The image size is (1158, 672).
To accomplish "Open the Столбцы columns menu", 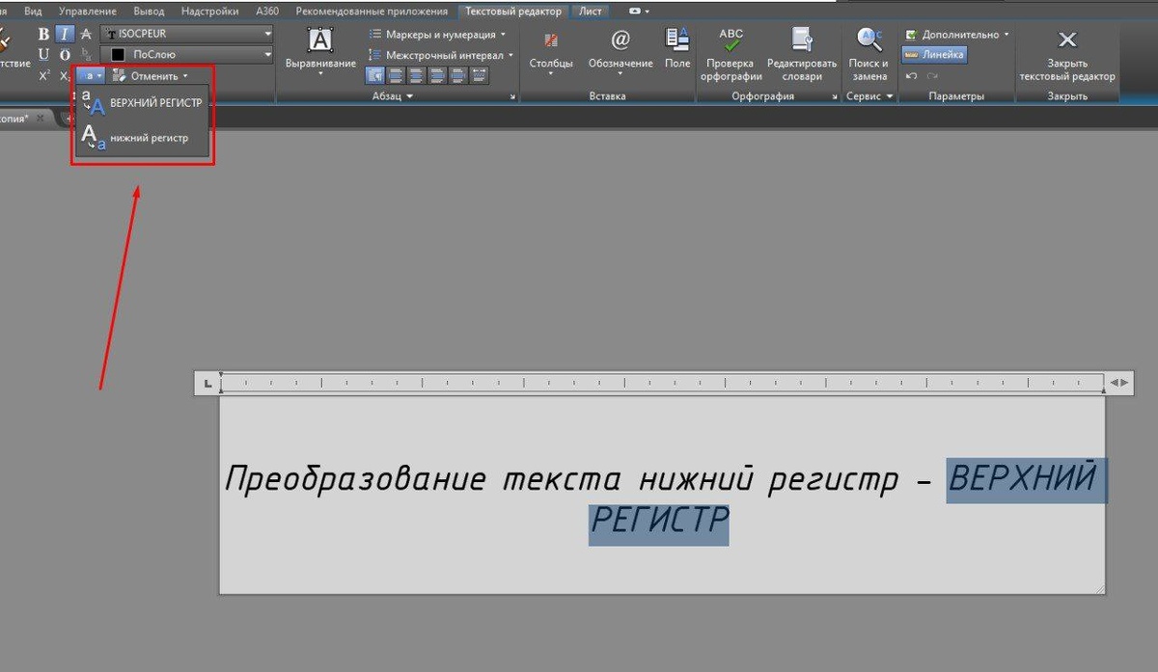I will click(x=551, y=50).
